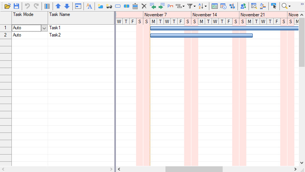Indent the task with the green right arrow
Viewport: 305px width, 172px height.
coord(161,6)
